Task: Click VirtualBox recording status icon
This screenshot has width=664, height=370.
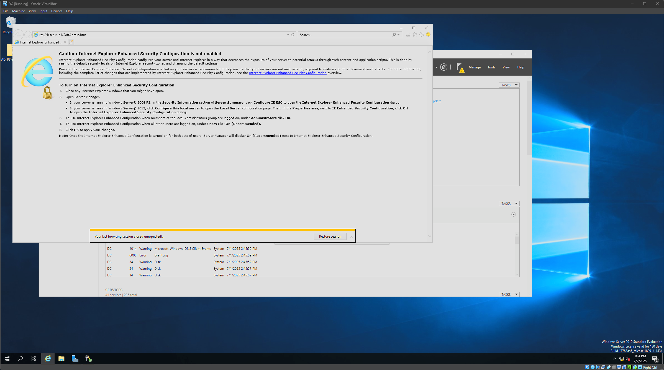Action: pos(624,367)
